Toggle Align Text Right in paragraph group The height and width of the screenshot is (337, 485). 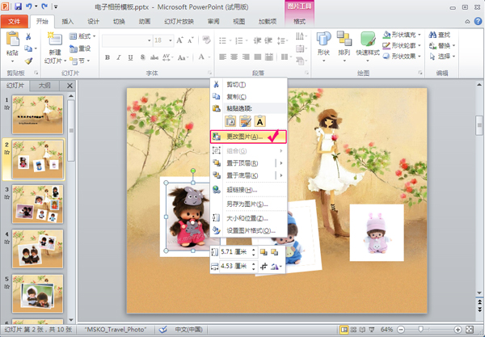[x=246, y=57]
